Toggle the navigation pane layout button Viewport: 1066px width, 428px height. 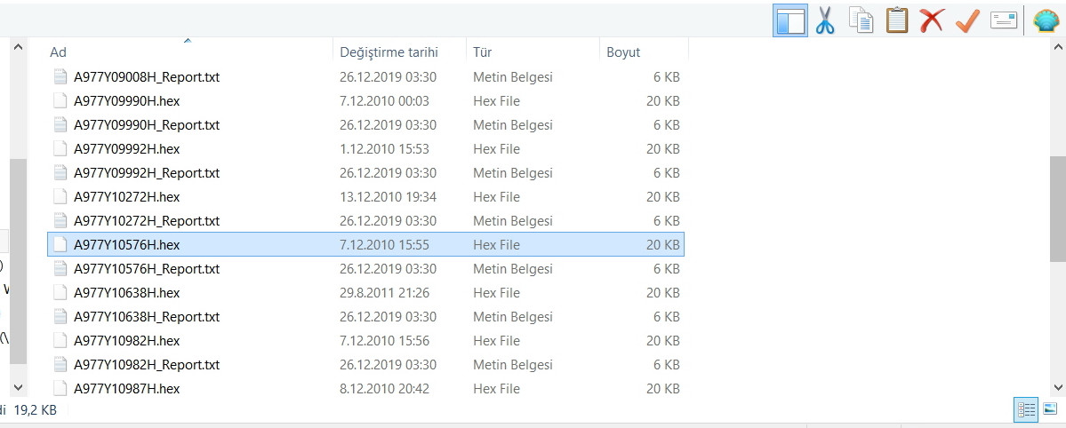click(x=789, y=20)
